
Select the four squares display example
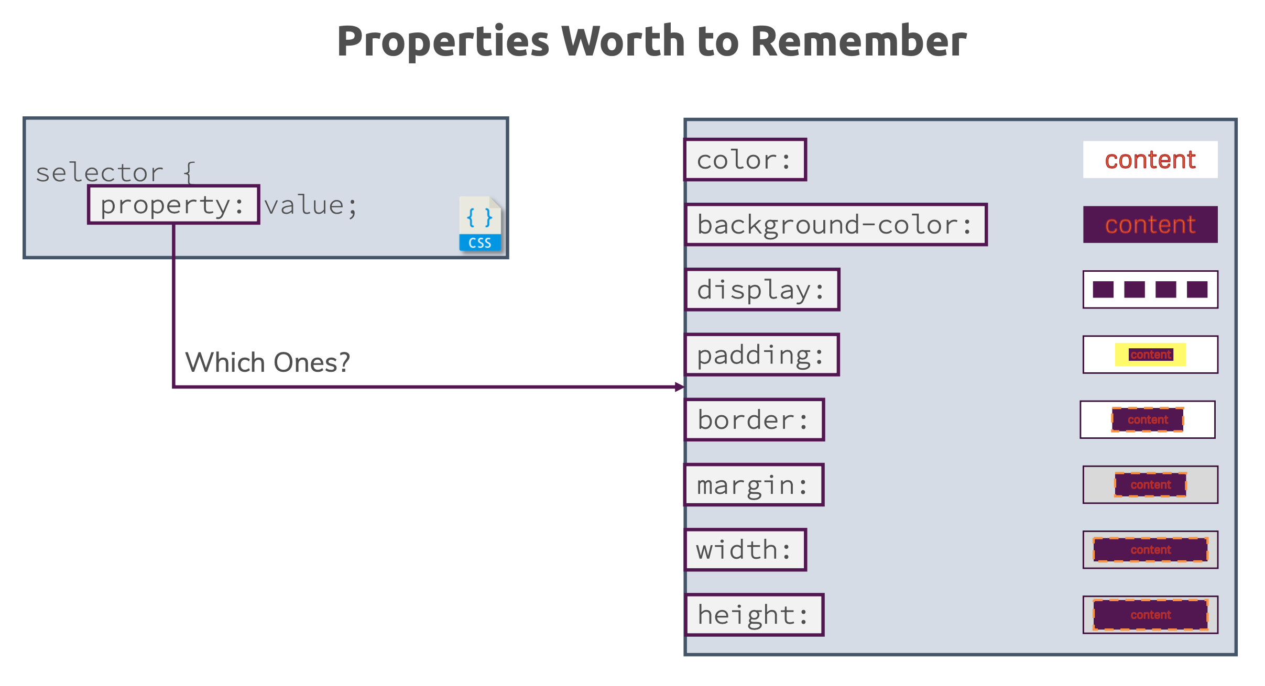[x=1150, y=290]
